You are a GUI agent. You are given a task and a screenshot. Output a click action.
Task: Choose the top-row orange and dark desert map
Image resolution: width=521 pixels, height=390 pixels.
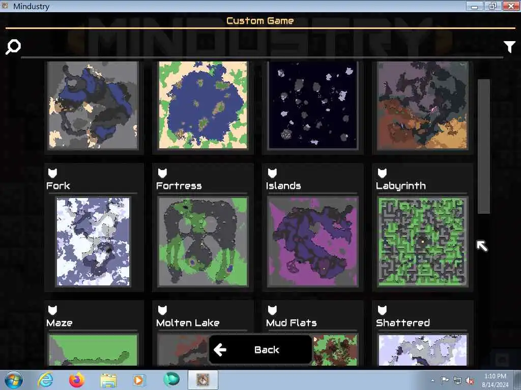[x=422, y=105]
